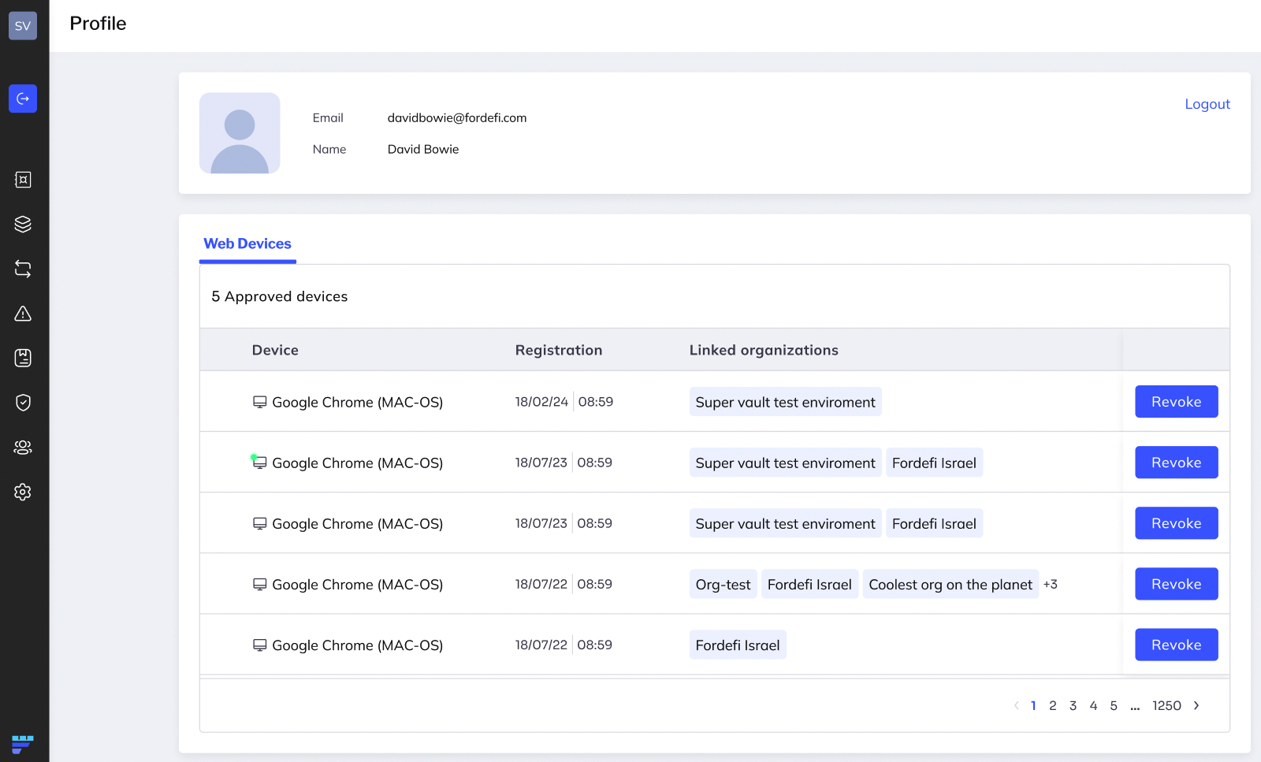
Task: Revoke the device linked to Org-test
Action: click(1176, 584)
